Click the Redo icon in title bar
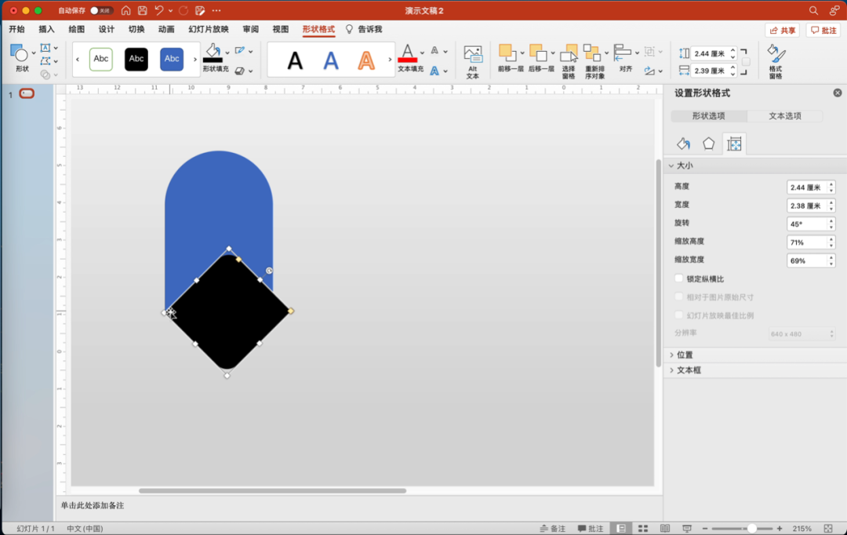 click(184, 10)
